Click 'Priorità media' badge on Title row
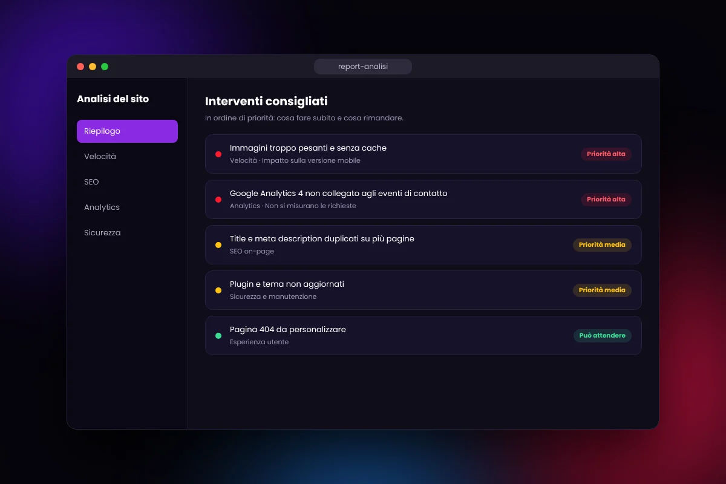 [x=602, y=245]
